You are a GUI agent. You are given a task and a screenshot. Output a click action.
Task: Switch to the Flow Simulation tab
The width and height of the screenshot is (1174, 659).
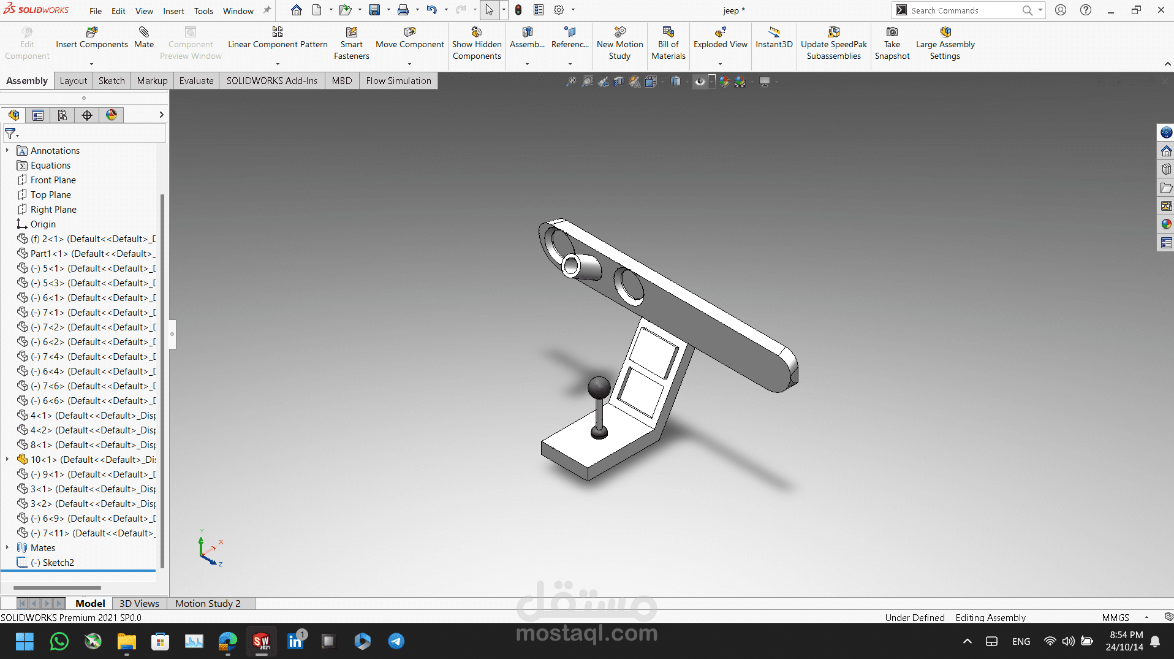[398, 80]
